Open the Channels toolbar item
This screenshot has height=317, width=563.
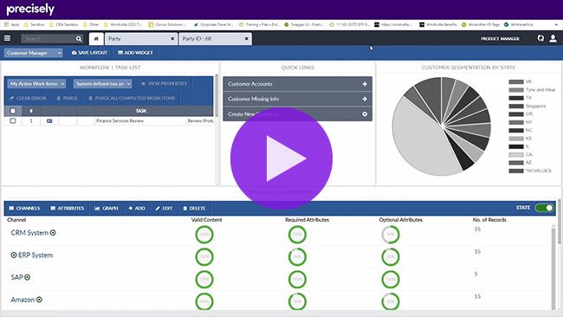click(x=24, y=208)
